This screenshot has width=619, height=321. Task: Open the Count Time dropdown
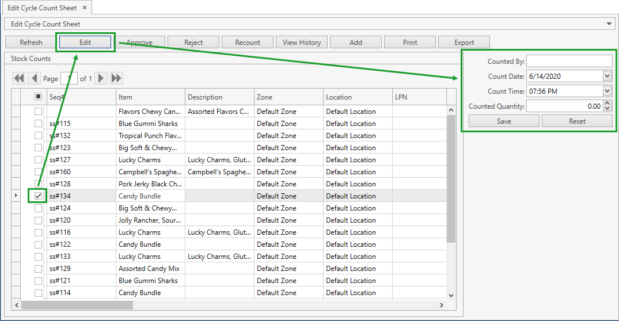pyautogui.click(x=607, y=91)
